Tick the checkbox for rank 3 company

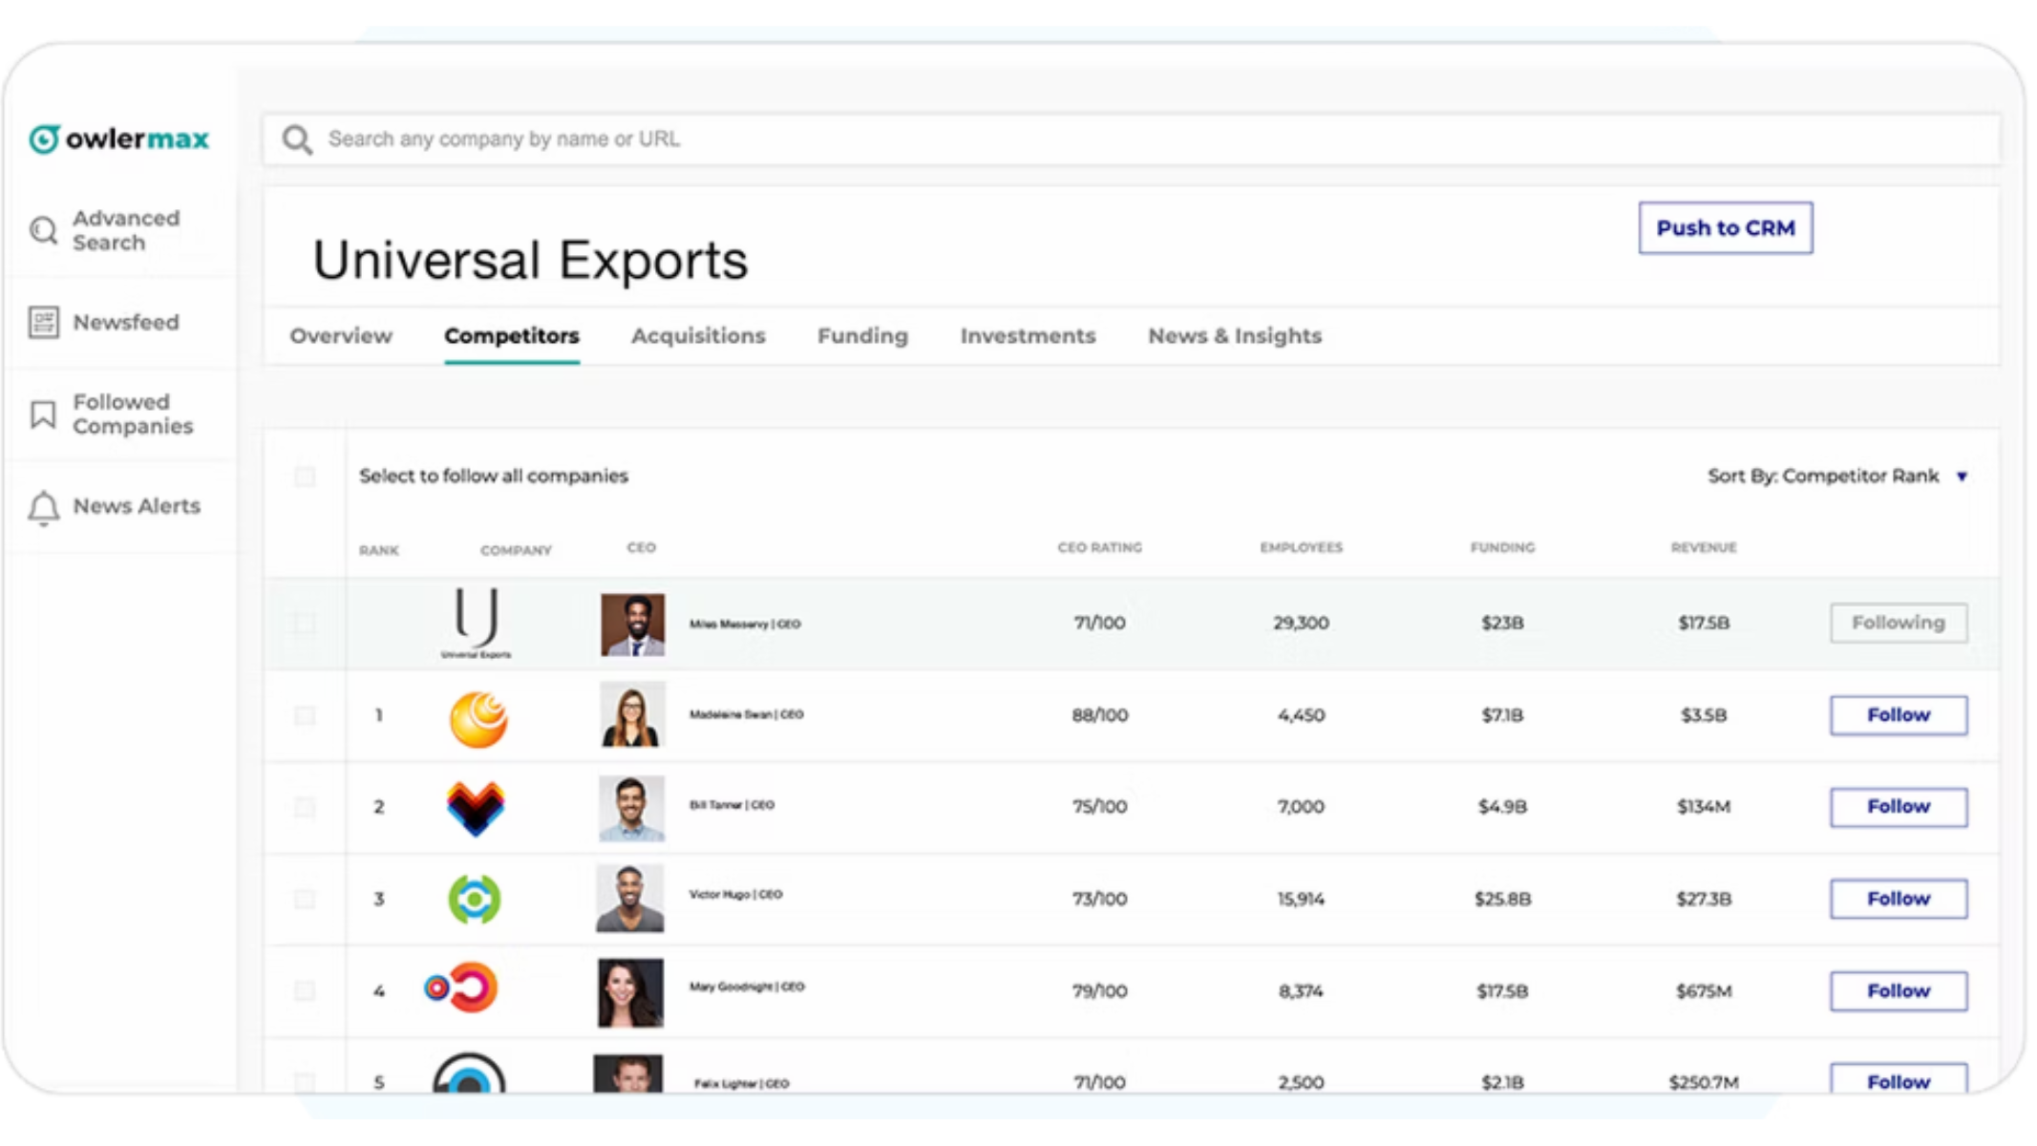pyautogui.click(x=305, y=899)
